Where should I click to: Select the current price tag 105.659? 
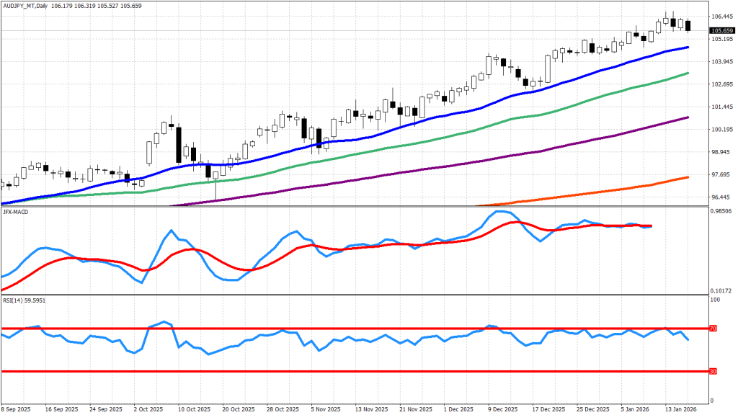pos(722,31)
